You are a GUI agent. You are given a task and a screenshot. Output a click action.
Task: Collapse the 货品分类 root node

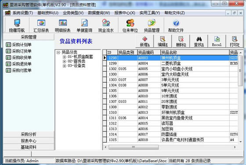(x=58, y=53)
